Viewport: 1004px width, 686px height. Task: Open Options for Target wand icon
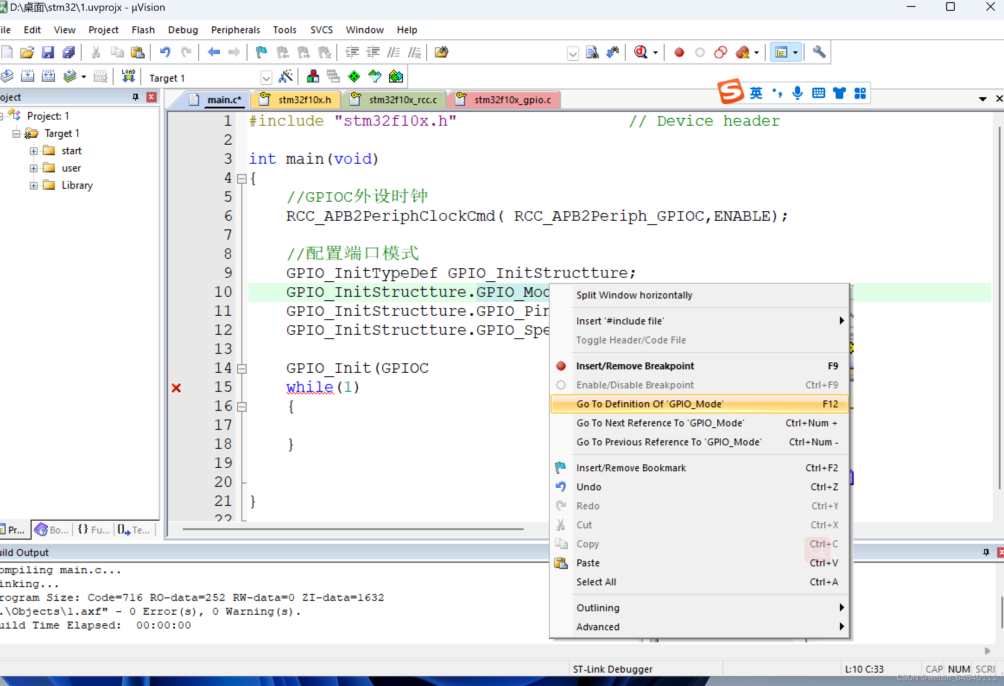coord(285,77)
